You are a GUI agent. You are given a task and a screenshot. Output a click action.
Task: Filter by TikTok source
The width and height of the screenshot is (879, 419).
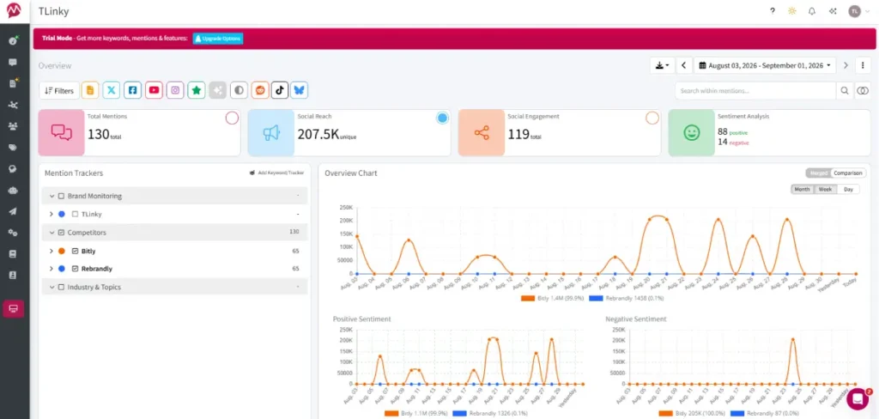[x=280, y=90]
